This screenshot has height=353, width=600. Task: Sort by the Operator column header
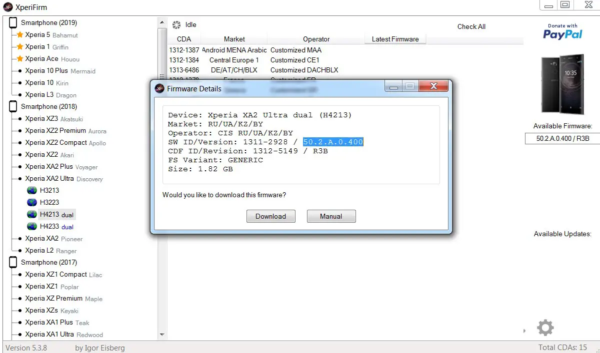pyautogui.click(x=316, y=39)
